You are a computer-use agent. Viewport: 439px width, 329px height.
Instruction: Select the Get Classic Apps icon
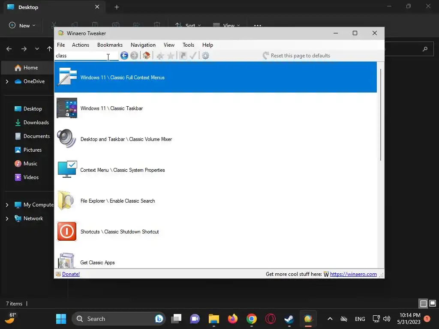(66, 261)
